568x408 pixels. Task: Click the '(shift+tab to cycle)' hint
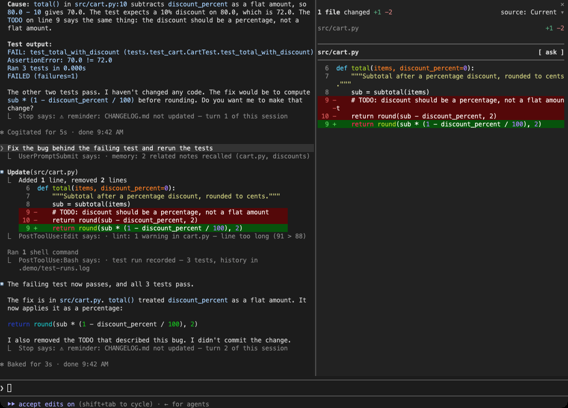click(x=116, y=404)
